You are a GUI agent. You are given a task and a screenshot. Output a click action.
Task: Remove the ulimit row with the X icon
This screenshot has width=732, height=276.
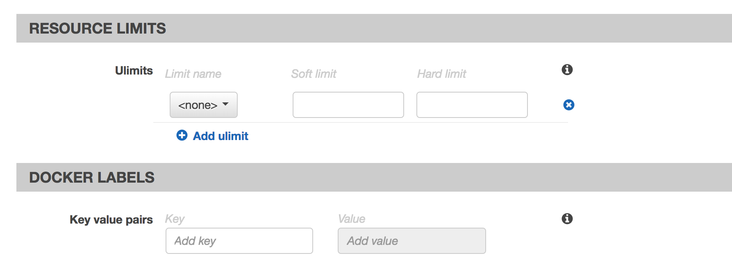tap(568, 105)
